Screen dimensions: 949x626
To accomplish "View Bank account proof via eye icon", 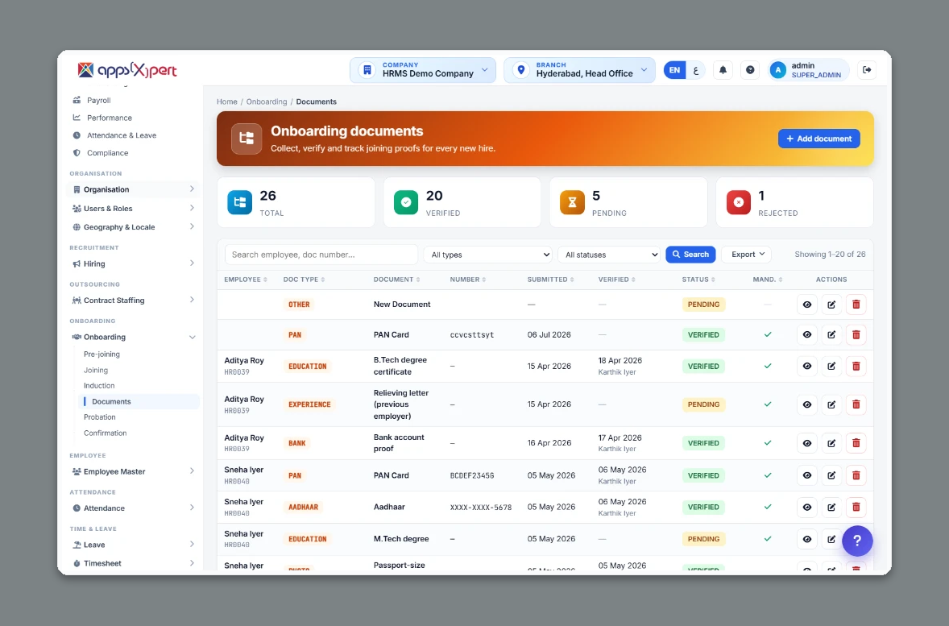I will (x=806, y=443).
